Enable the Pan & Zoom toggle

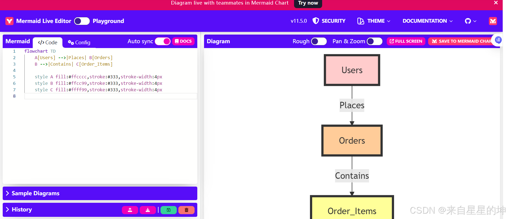(x=375, y=41)
